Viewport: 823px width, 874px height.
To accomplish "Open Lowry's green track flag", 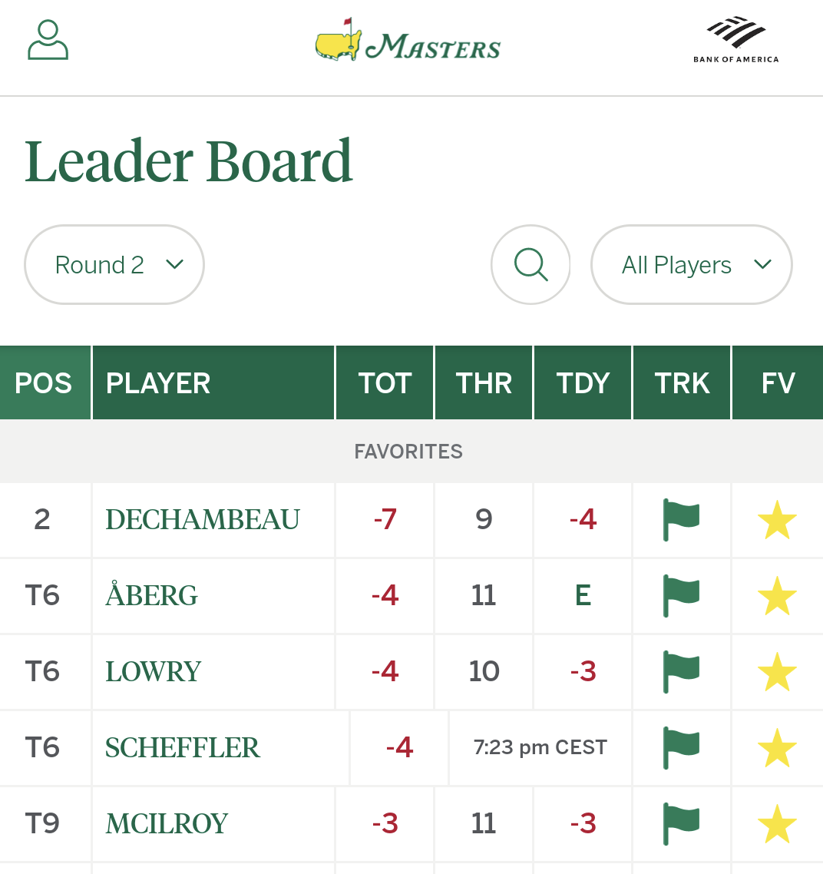I will 681,671.
